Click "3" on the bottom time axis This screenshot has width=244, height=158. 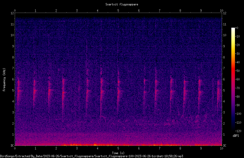tap(77, 148)
